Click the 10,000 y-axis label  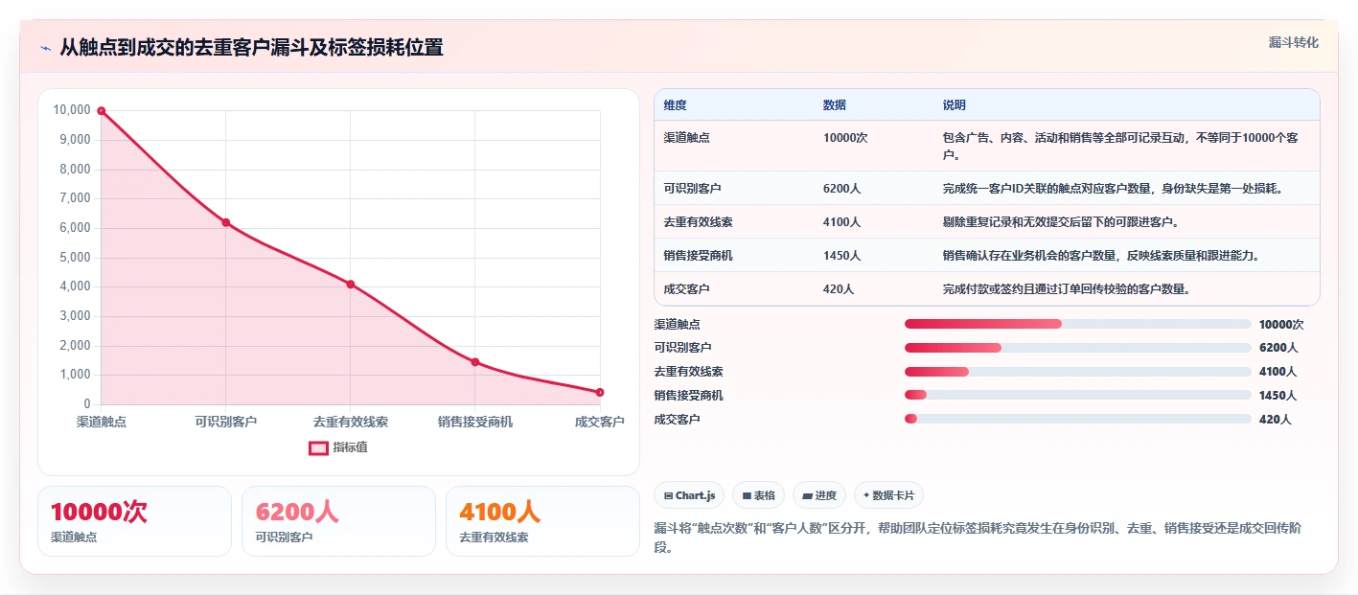pyautogui.click(x=72, y=110)
